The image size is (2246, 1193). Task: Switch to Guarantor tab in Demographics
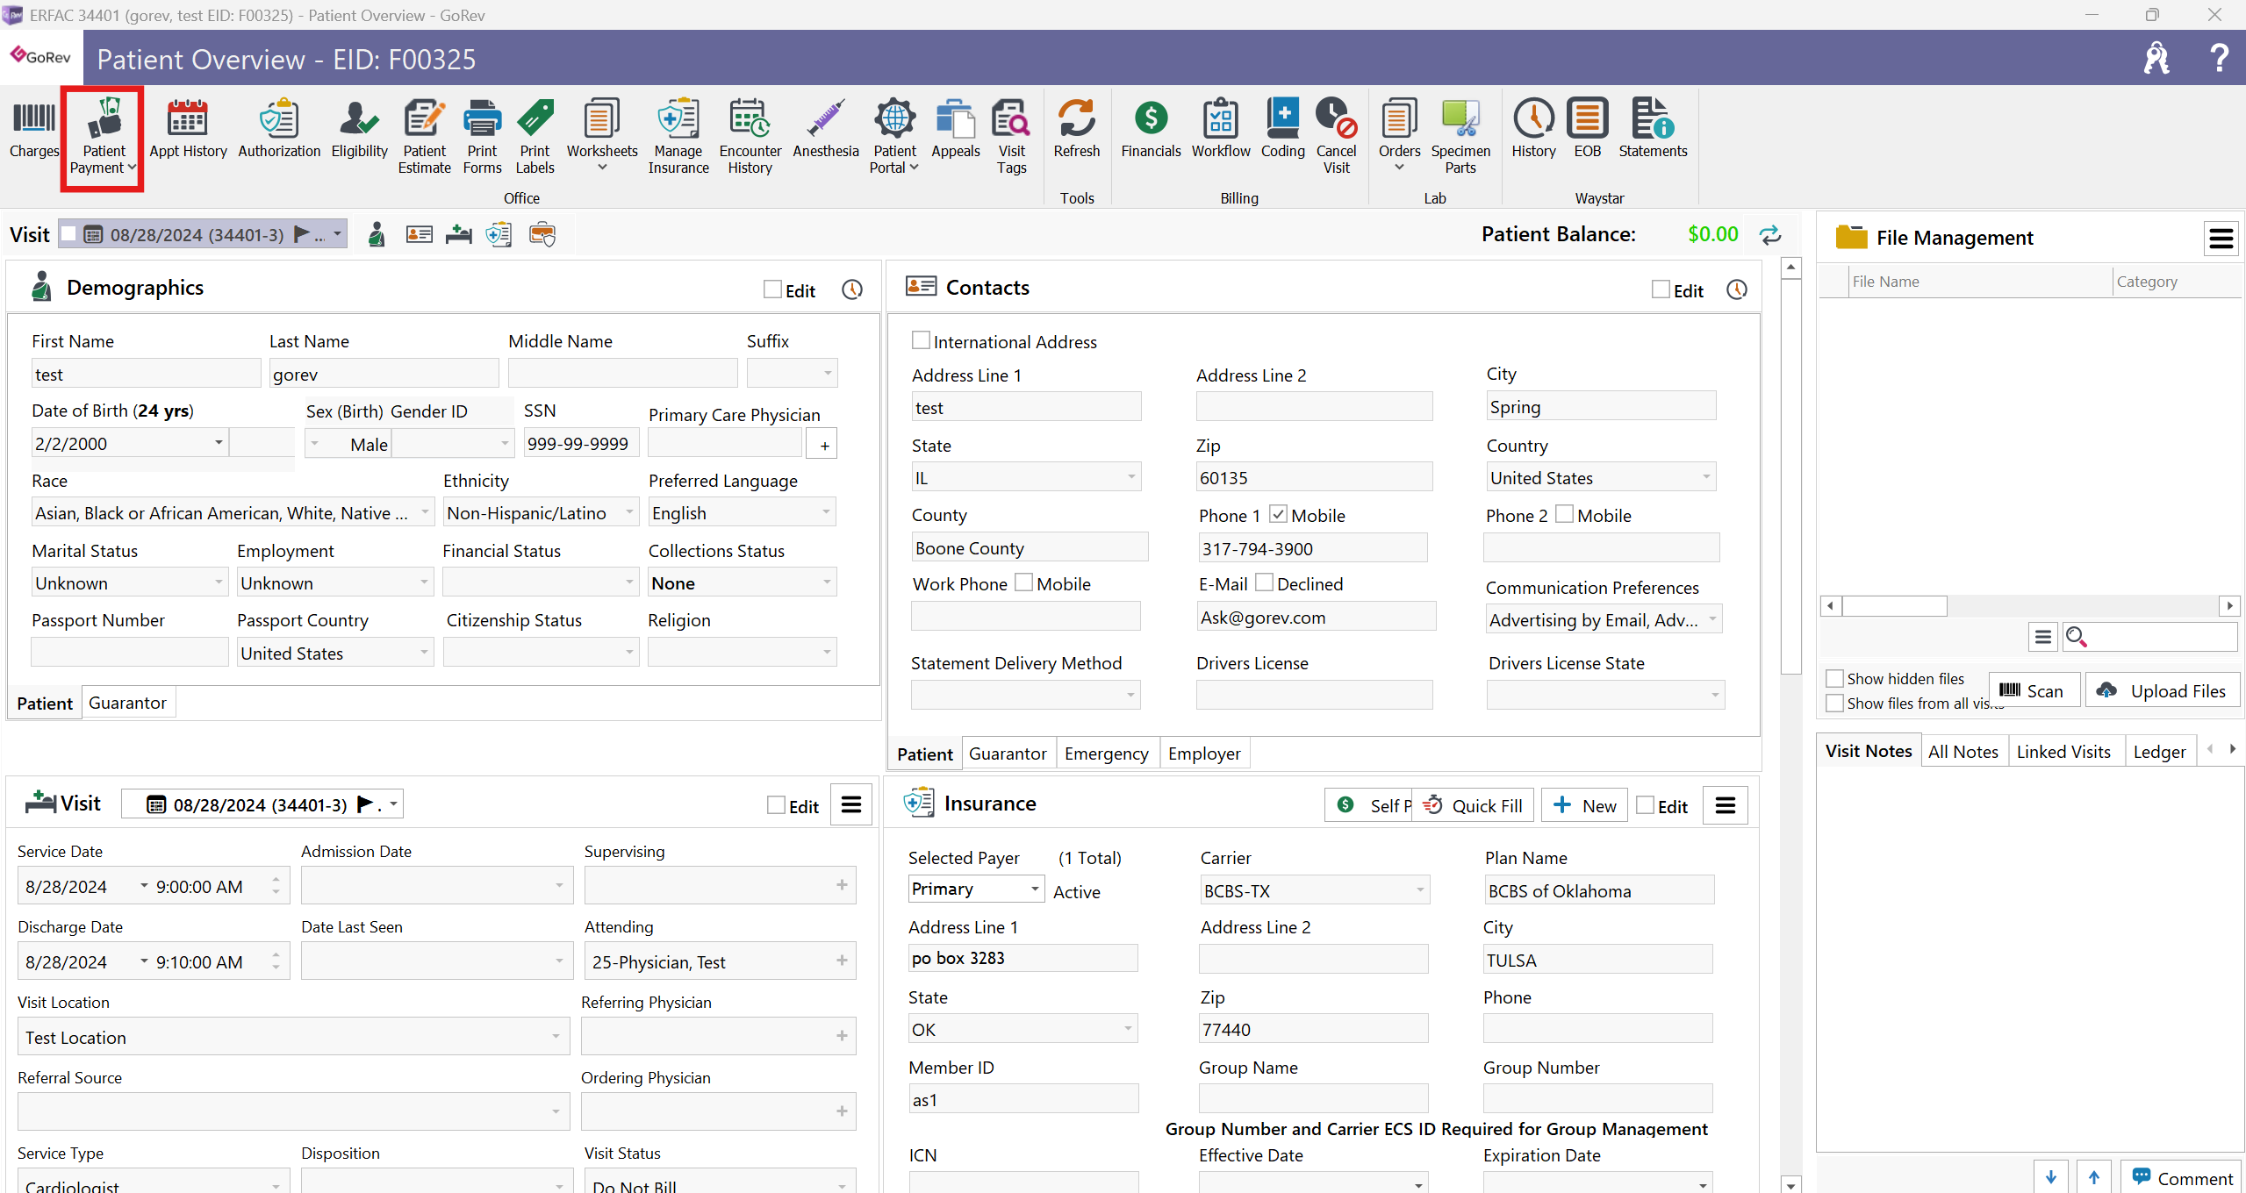point(127,703)
